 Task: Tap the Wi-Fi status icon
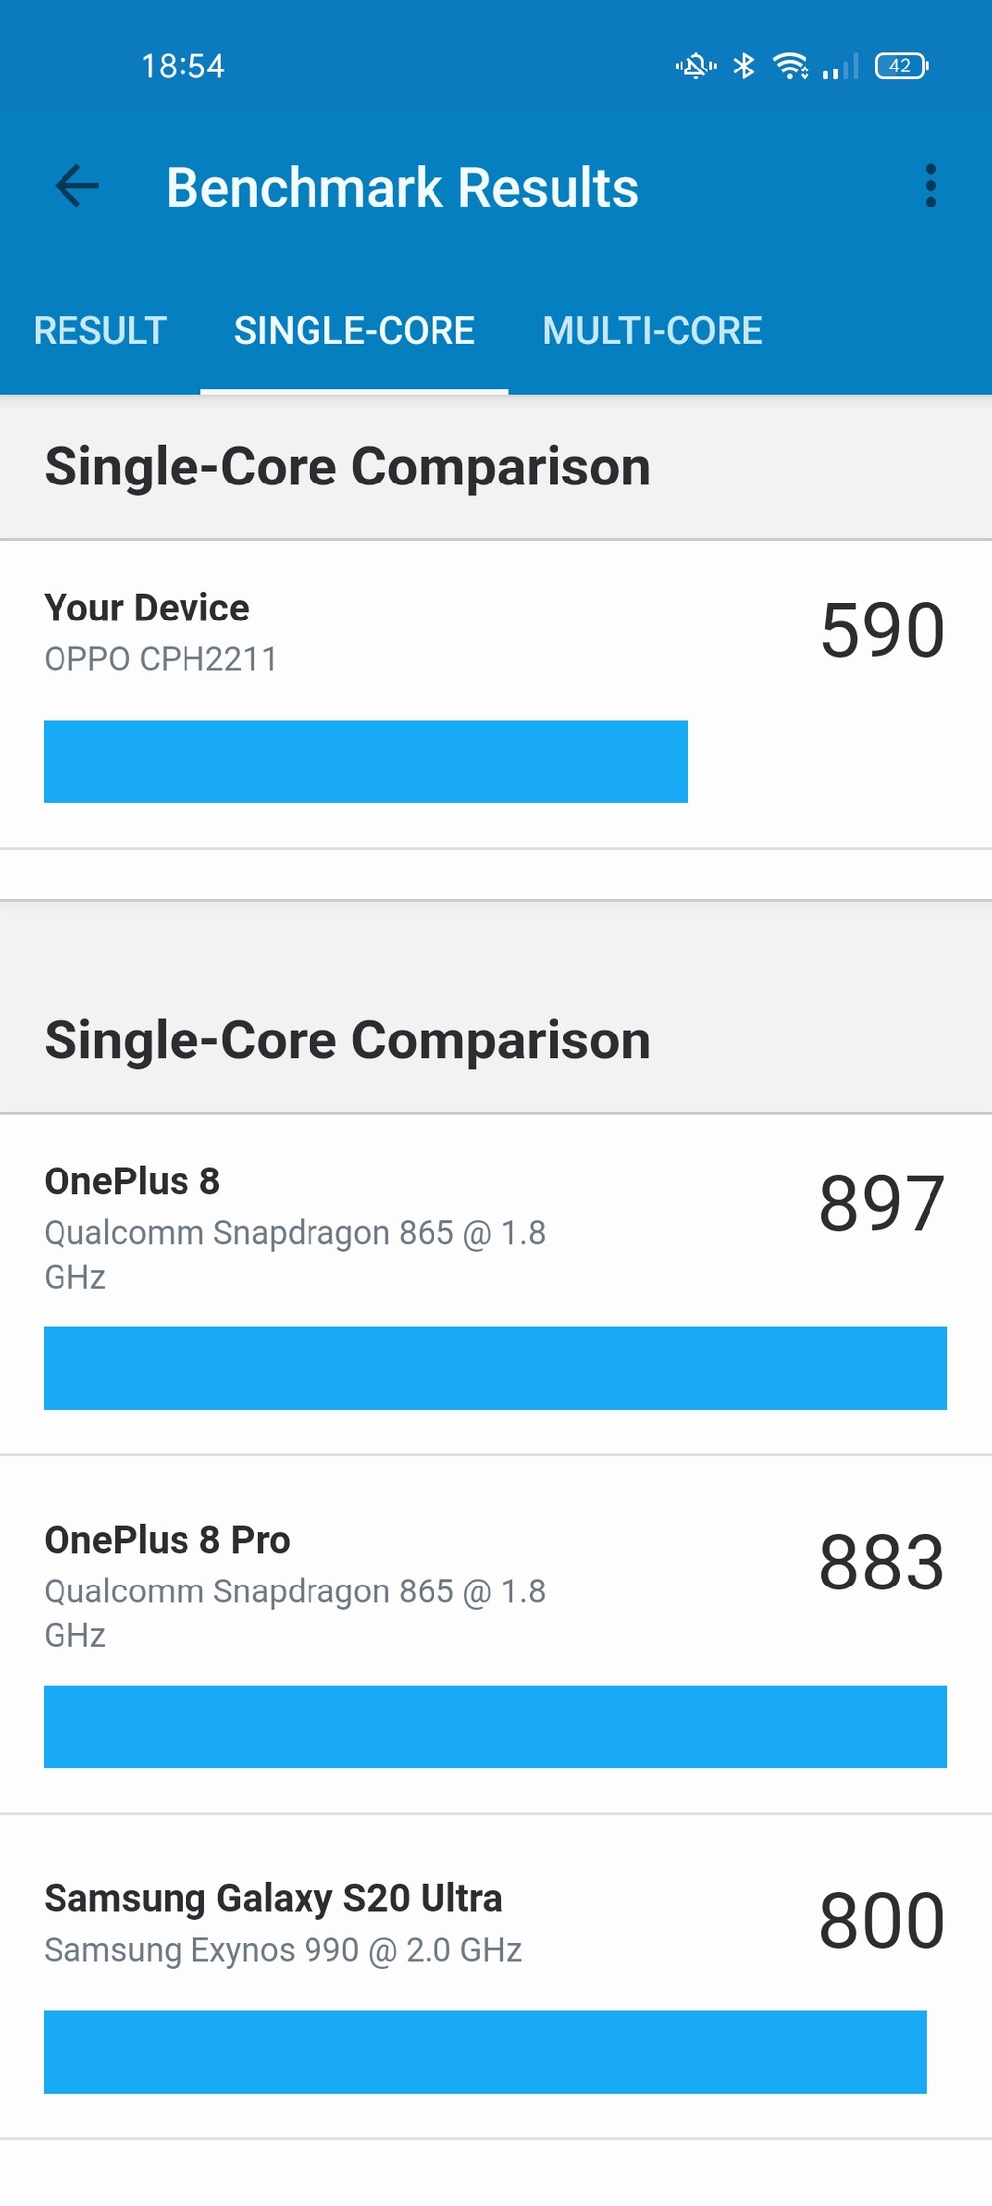(x=791, y=67)
